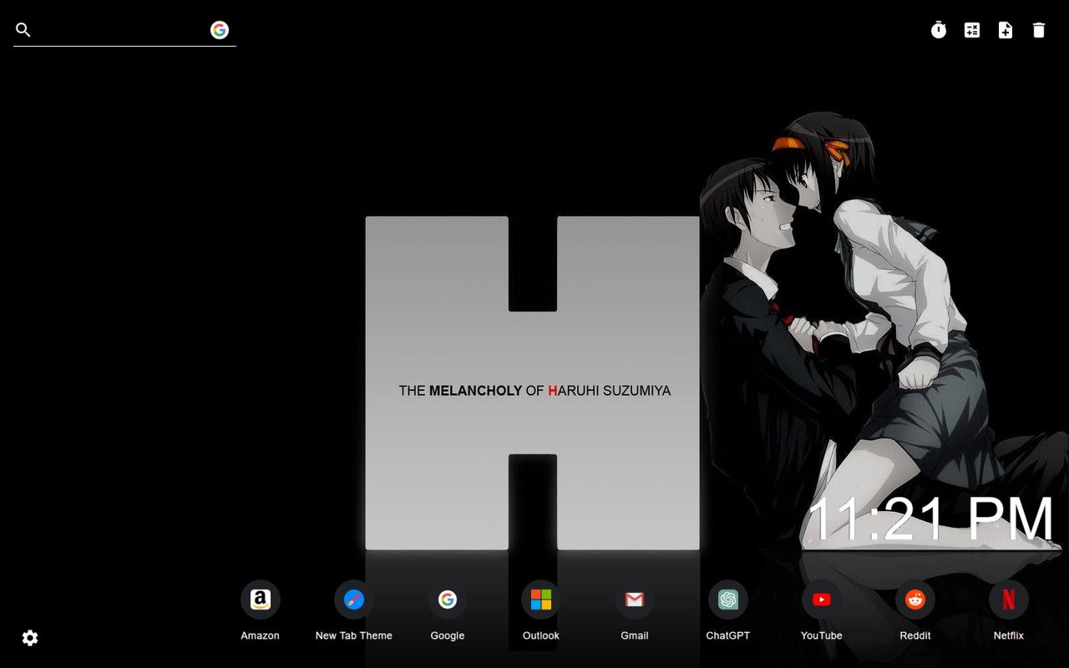1069x668 pixels.
Task: Click the Reddit text label
Action: click(x=915, y=635)
